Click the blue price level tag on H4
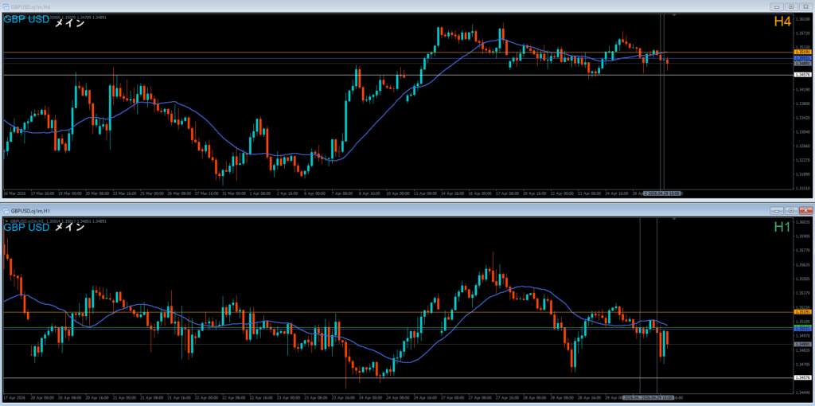 pyautogui.click(x=802, y=58)
